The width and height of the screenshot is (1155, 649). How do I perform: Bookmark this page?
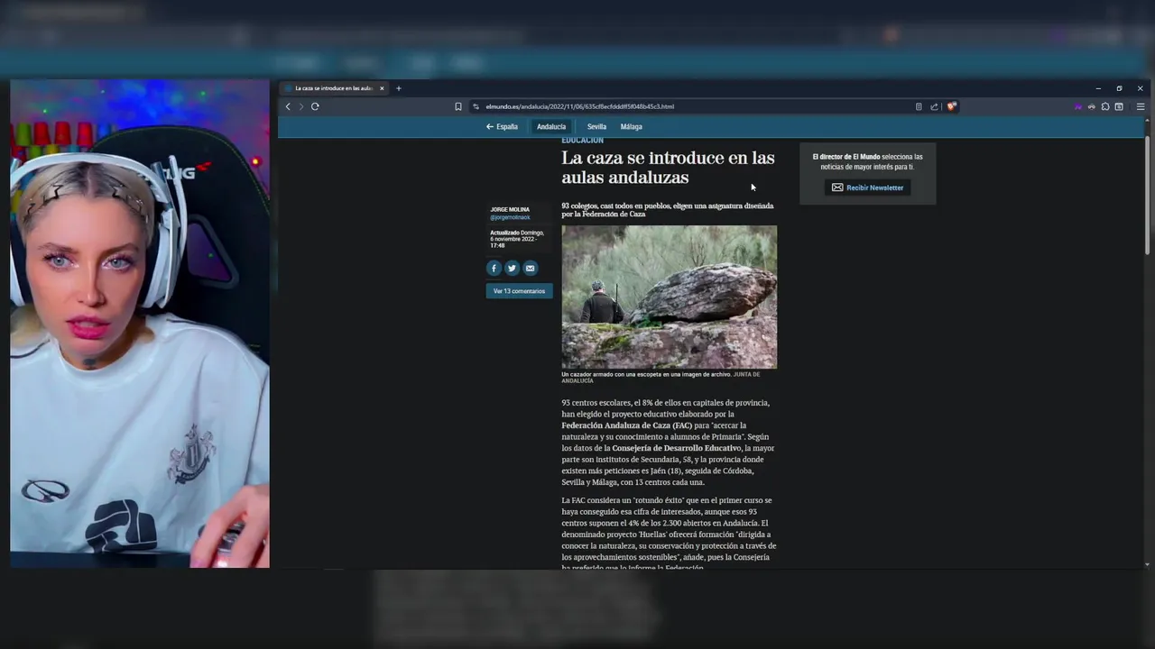(458, 106)
